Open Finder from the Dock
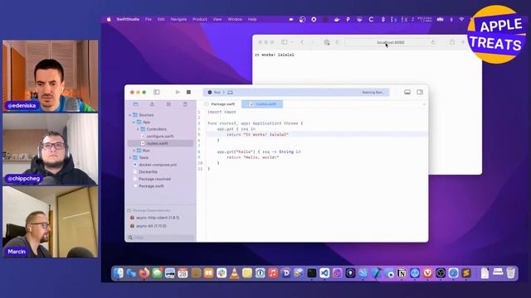 tap(119, 273)
